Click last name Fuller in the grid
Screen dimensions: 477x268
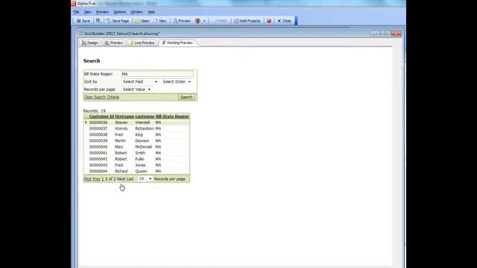[x=140, y=159]
